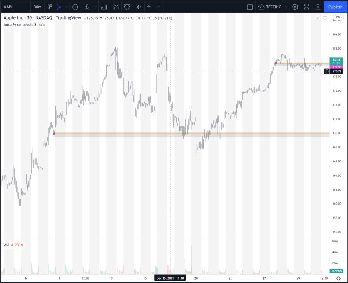Publish the chart
The image size is (348, 283).
tap(335, 7)
